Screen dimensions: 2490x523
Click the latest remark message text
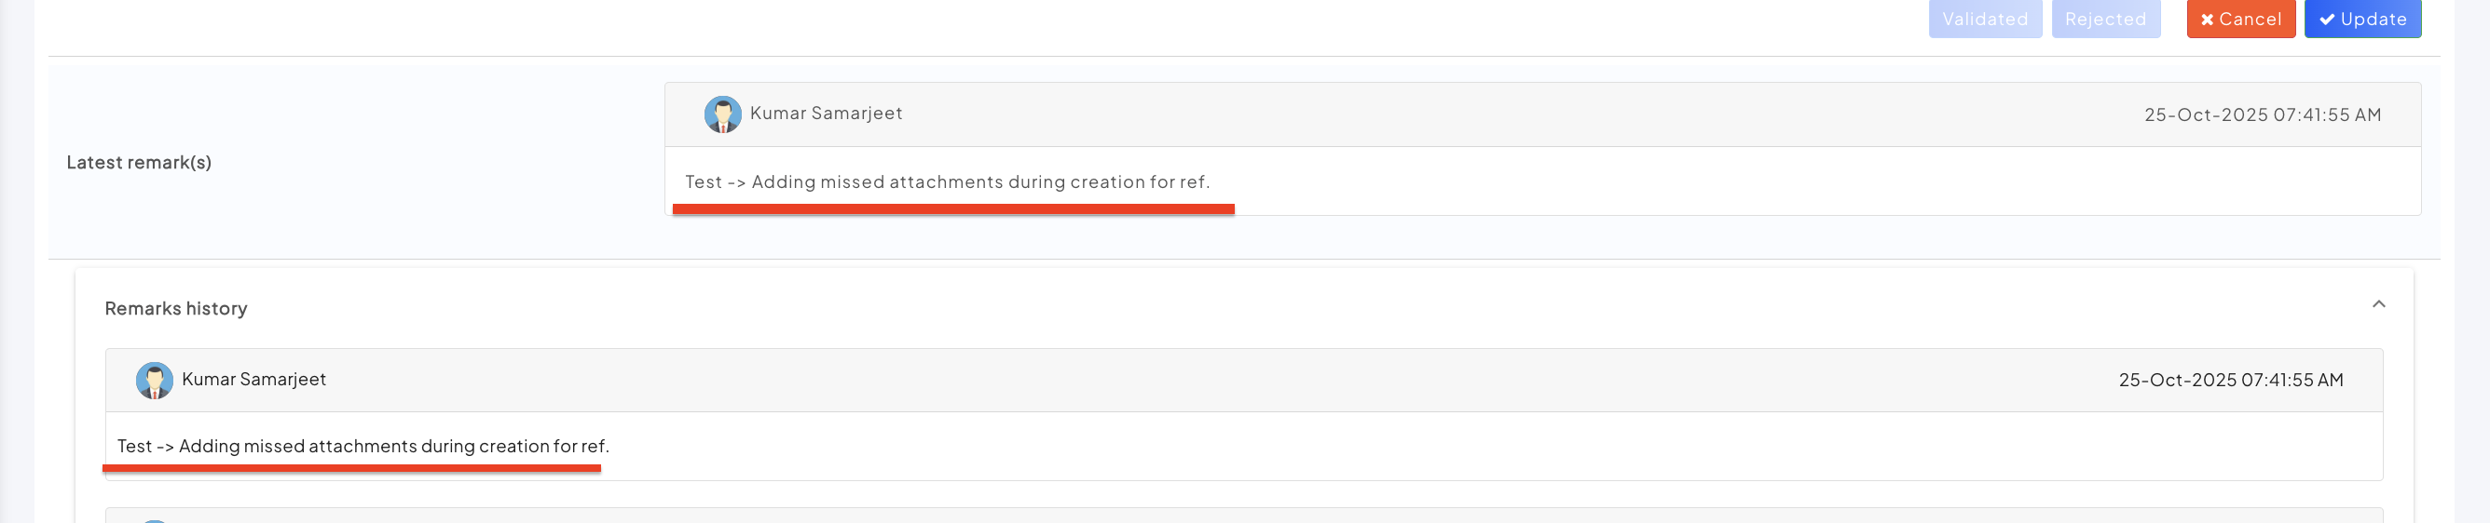click(x=948, y=181)
